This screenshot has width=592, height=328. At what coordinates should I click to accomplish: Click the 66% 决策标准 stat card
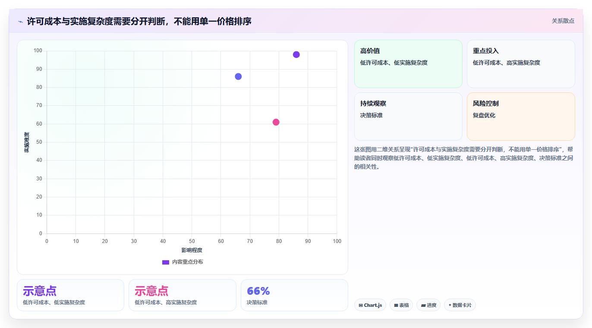pos(294,295)
